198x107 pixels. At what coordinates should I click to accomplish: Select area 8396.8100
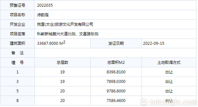tap(116, 72)
